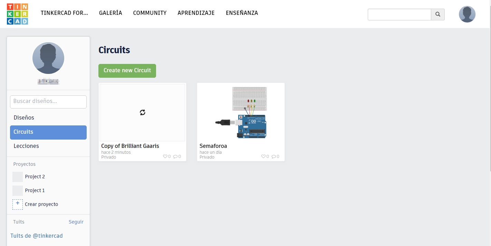Screen dimensions: 491x246
Task: Click the reload icon on Copy of Brilliant Gaaris
Action: [x=143, y=112]
